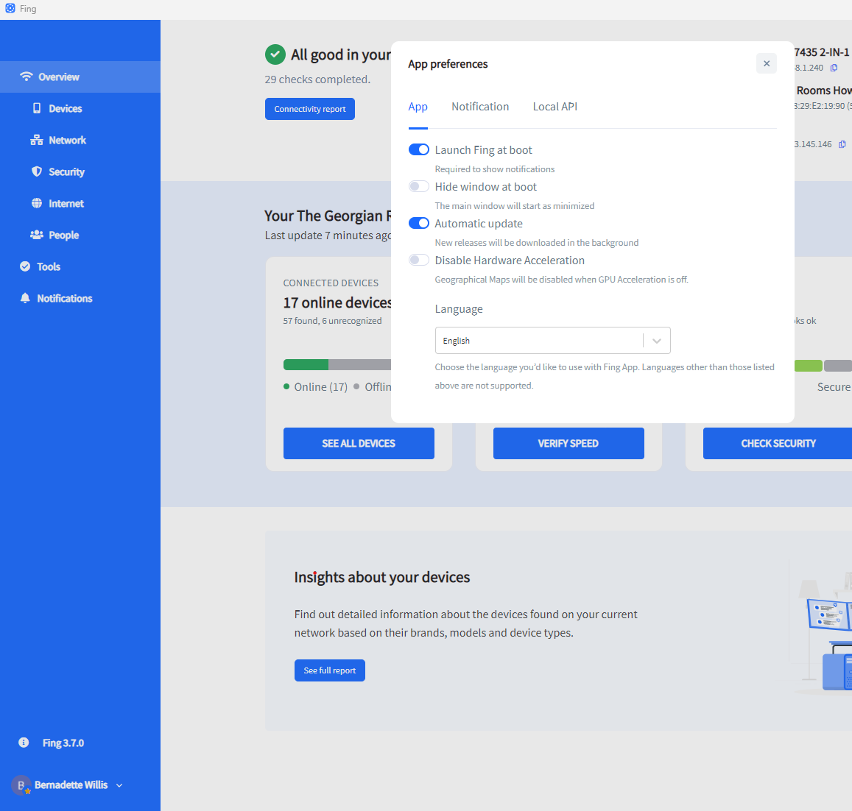Click the green security status bar segment
Screen dimensions: 852x811
[808, 366]
